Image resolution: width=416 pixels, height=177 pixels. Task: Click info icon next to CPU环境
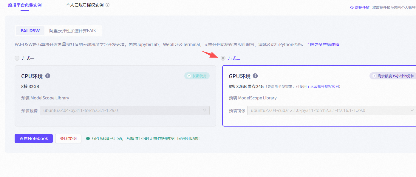48,76
